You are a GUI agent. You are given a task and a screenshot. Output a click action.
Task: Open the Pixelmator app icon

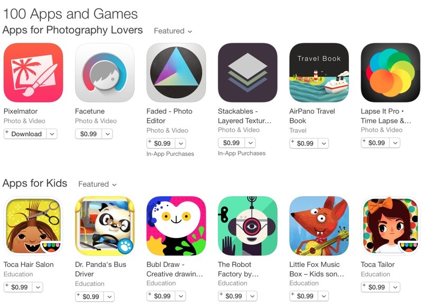tap(33, 72)
